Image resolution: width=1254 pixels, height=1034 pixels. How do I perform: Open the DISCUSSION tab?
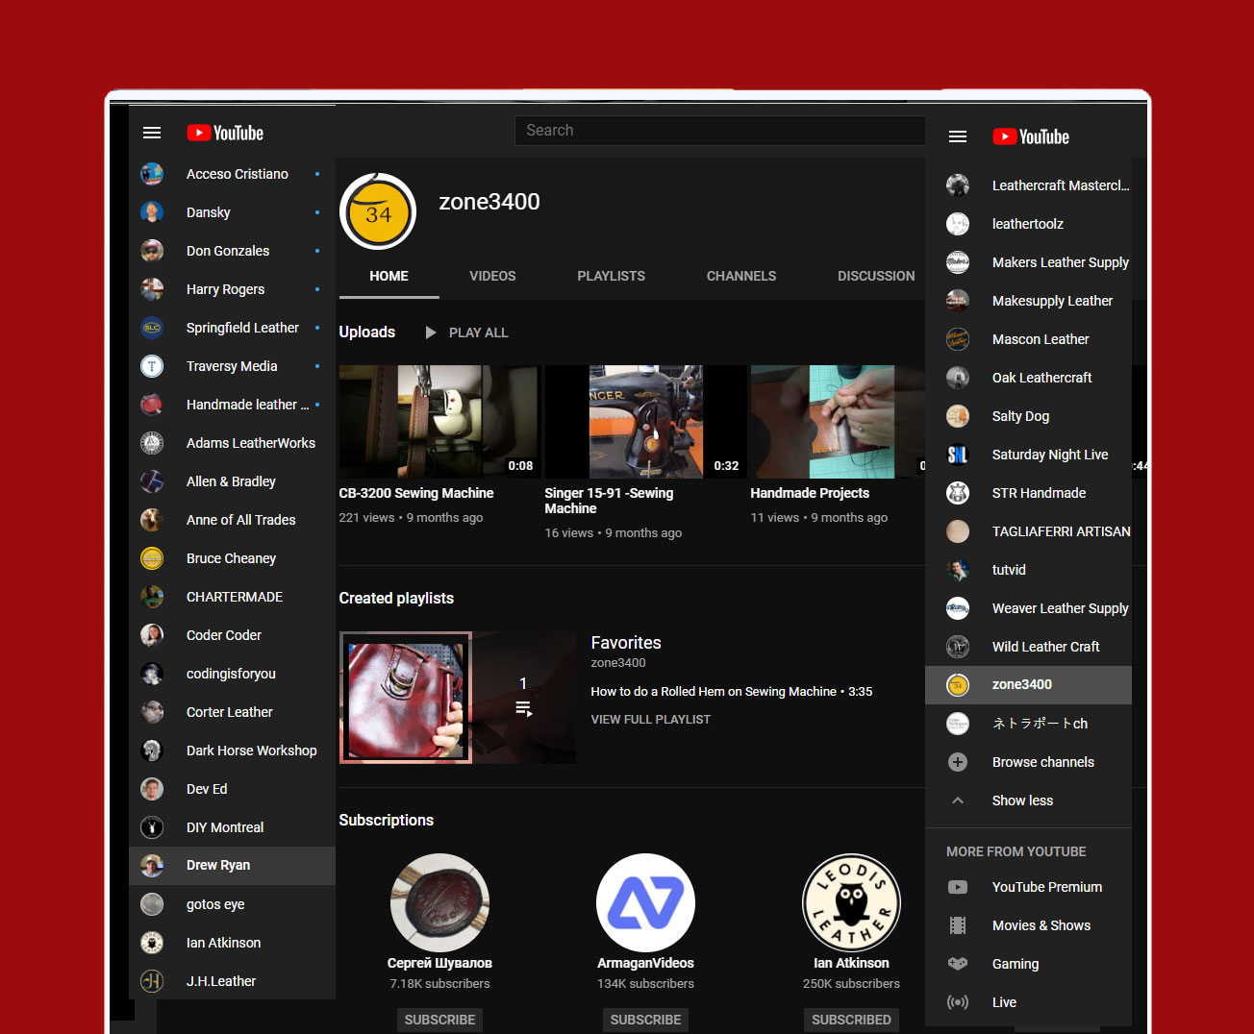[x=876, y=276]
